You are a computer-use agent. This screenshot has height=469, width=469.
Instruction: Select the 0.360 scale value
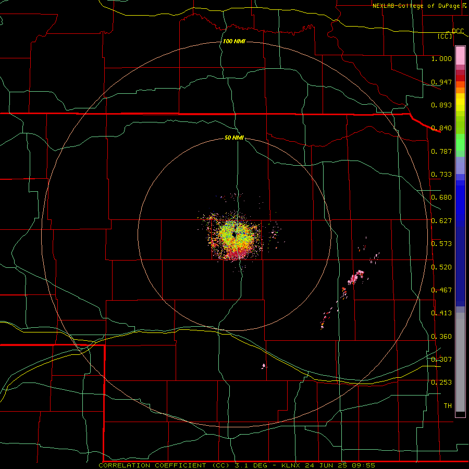[x=441, y=337]
